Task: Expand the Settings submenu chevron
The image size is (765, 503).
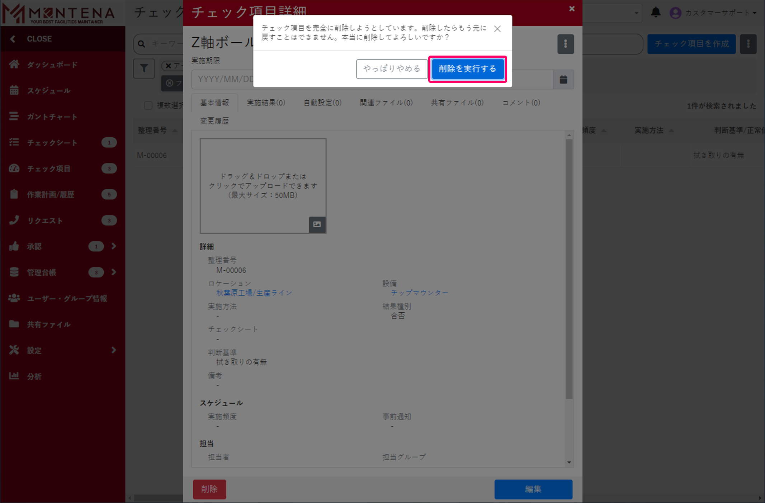Action: click(114, 350)
